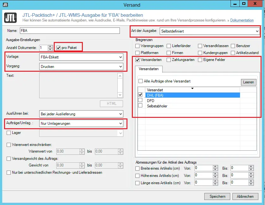The height and width of the screenshot is (205, 265).
Task: Click the Text area scroll up arrow
Action: [120, 76]
